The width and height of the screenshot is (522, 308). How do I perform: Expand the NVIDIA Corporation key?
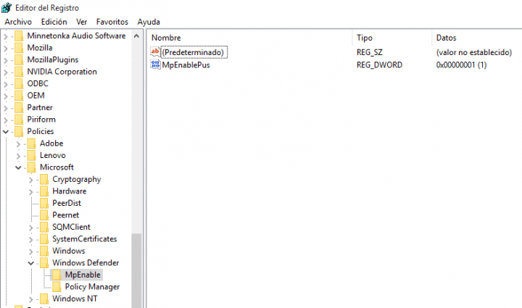pos(6,72)
